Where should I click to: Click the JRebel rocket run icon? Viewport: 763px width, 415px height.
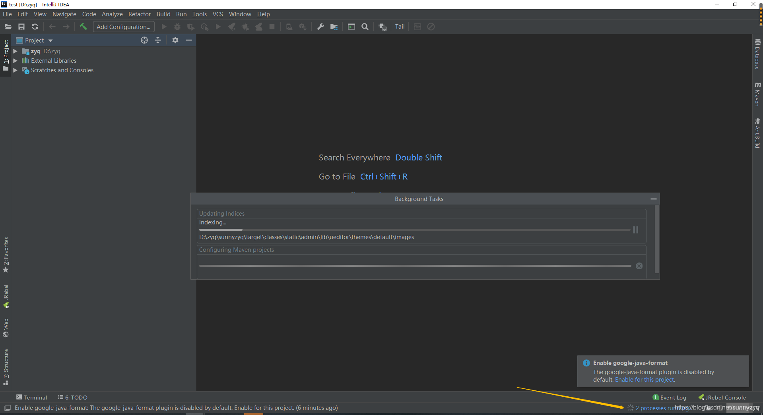tap(232, 27)
